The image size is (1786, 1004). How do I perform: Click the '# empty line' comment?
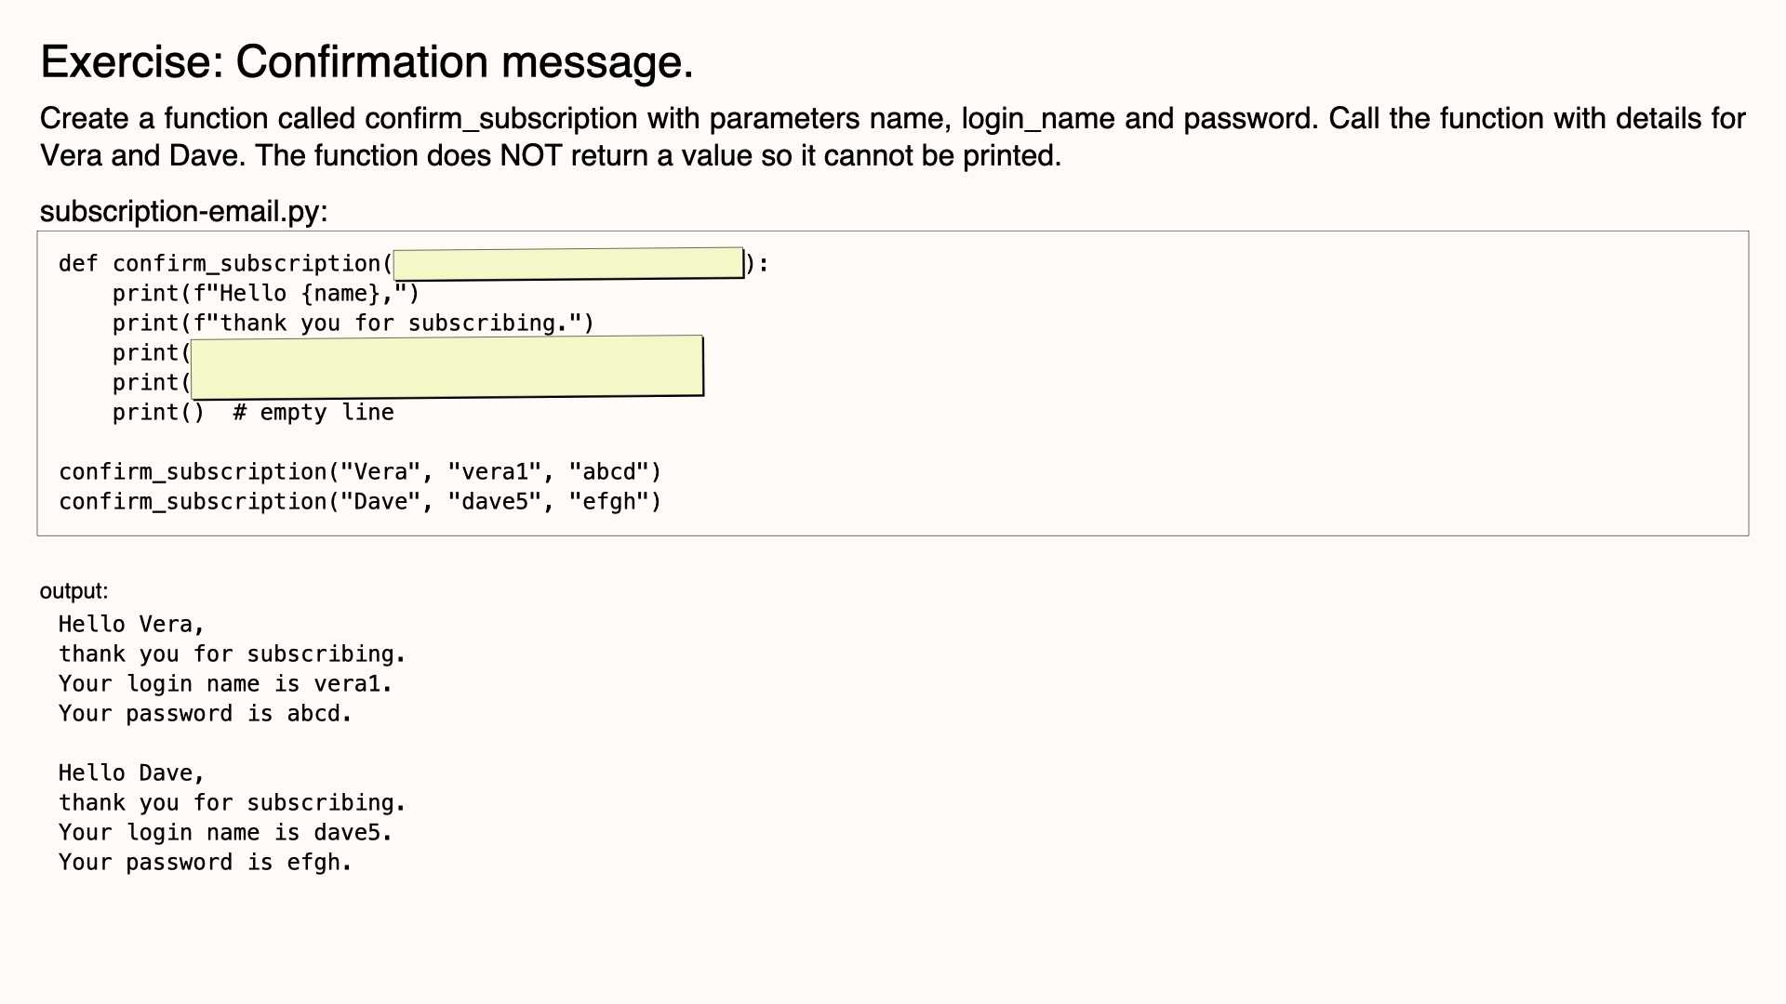point(313,413)
